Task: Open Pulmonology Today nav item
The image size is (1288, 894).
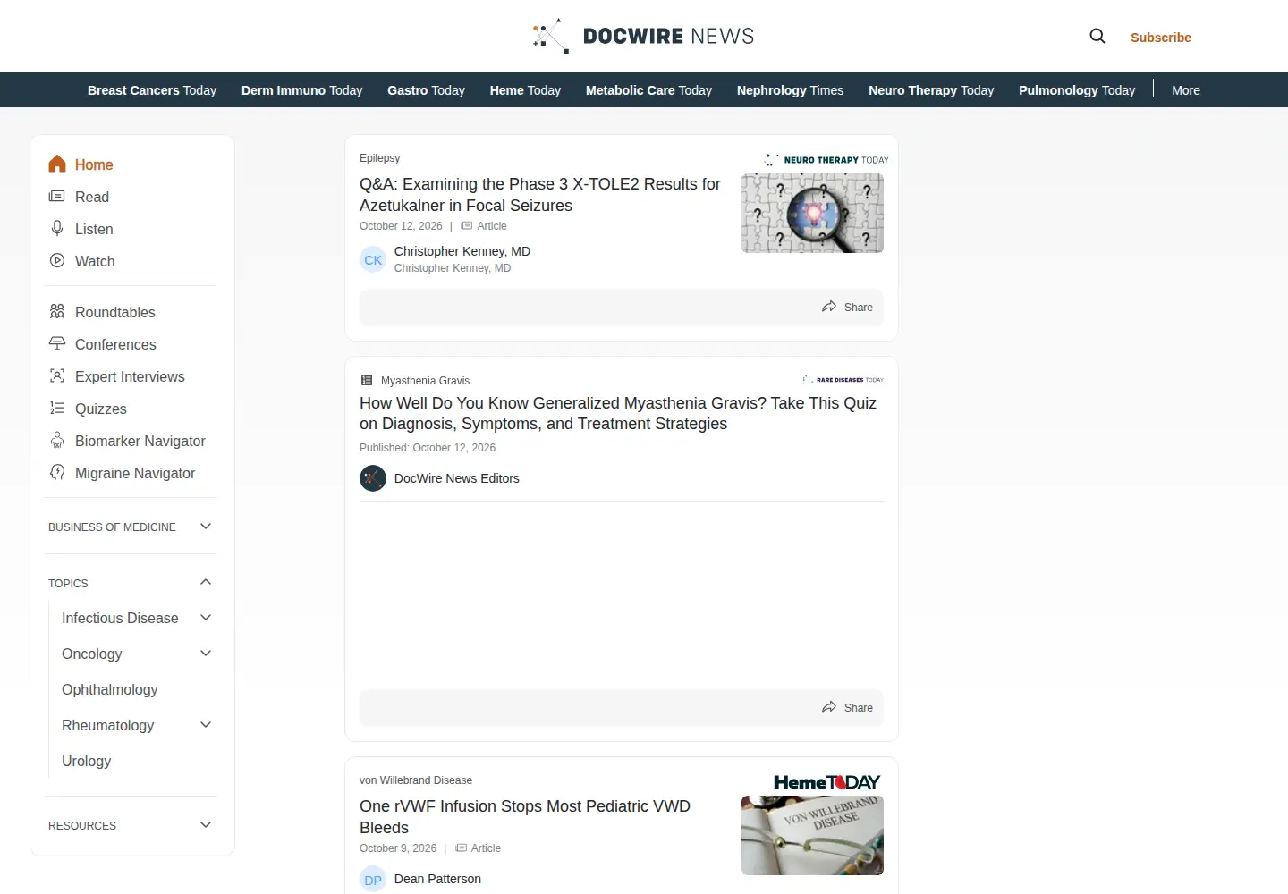Action: click(x=1077, y=90)
